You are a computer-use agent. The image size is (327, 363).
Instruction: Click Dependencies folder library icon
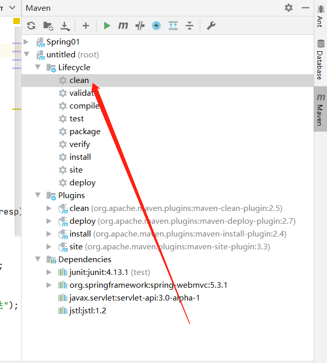coord(51,260)
